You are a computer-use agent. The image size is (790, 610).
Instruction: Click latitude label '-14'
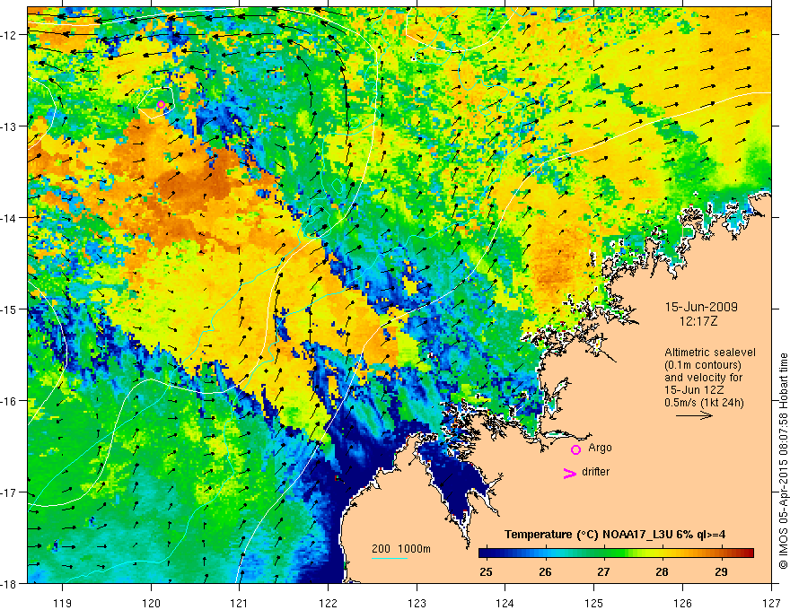point(10,218)
